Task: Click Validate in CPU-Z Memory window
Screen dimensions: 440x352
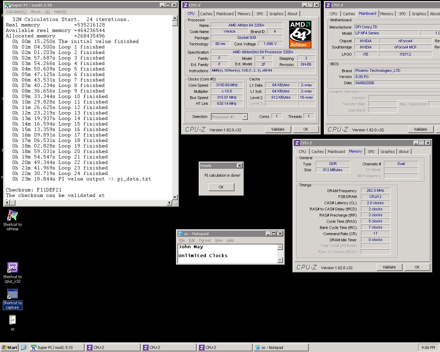Action: 389,267
